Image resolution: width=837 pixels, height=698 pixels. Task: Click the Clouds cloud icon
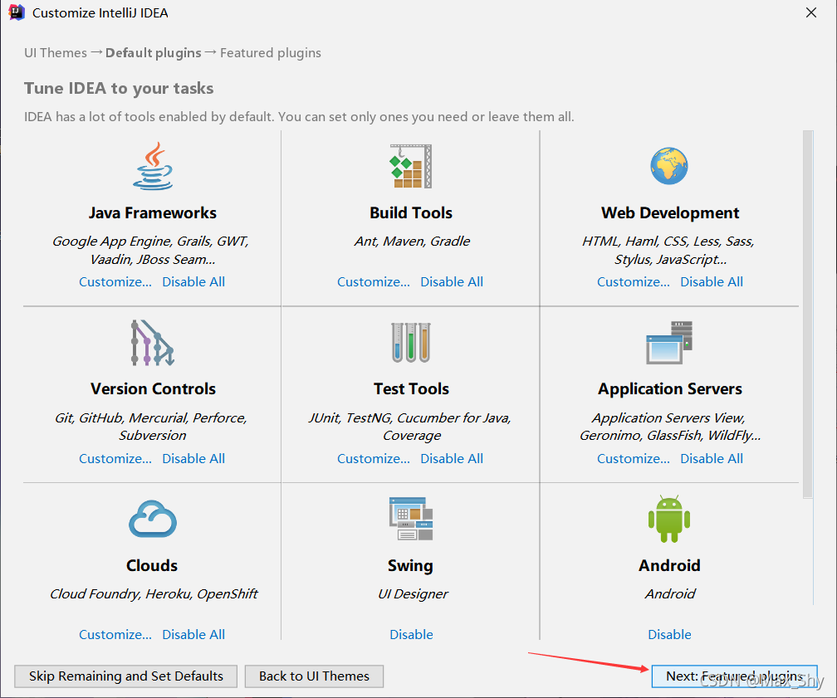click(x=153, y=519)
